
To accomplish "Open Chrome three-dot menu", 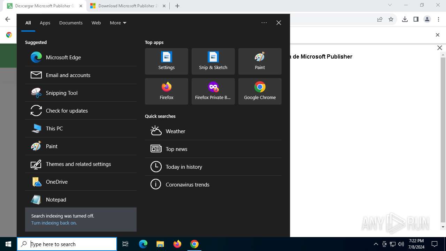I will [x=438, y=19].
